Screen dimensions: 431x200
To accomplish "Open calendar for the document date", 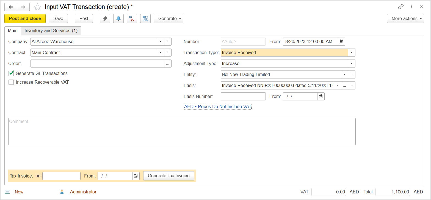I will point(341,42).
